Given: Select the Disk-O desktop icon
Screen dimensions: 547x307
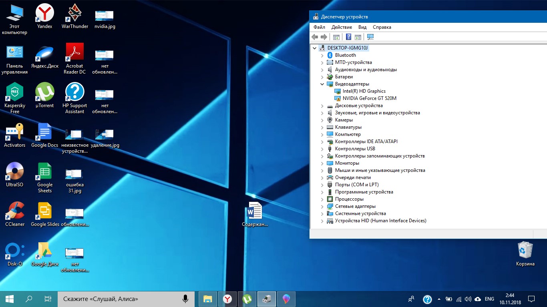Looking at the screenshot, I should click(15, 254).
